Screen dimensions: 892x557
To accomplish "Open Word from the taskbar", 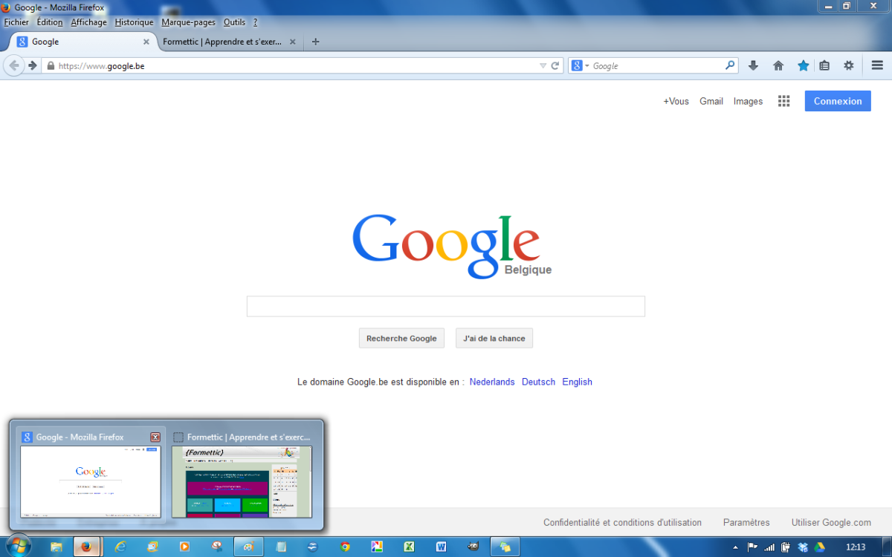I will pyautogui.click(x=441, y=547).
